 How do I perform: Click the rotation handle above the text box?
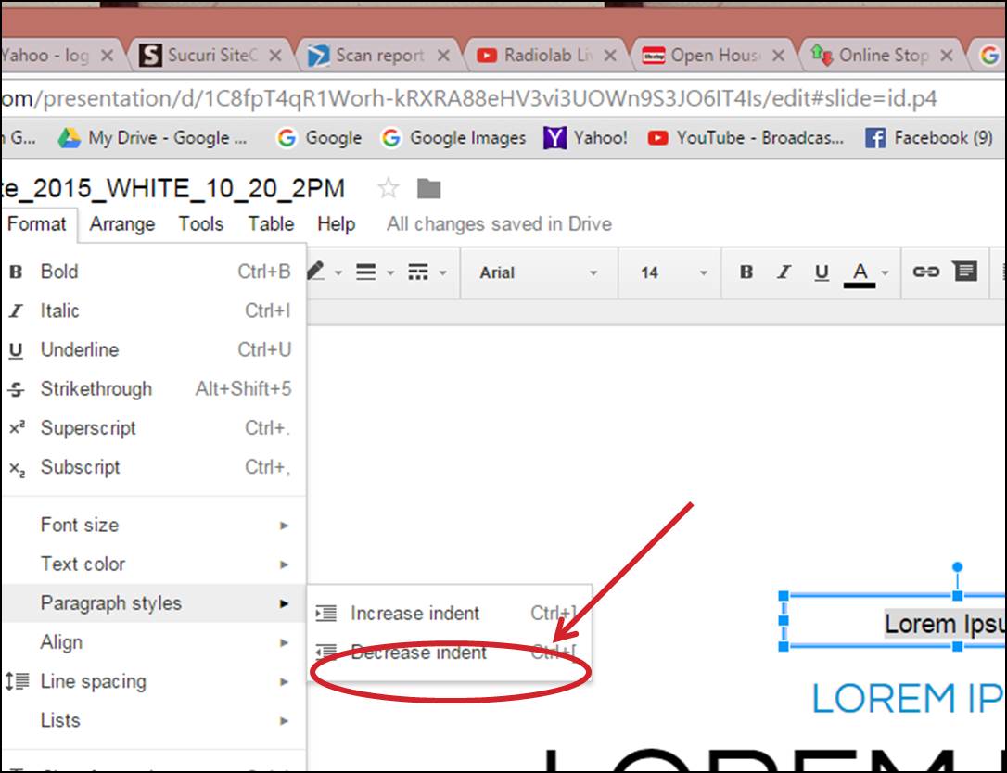click(x=958, y=567)
